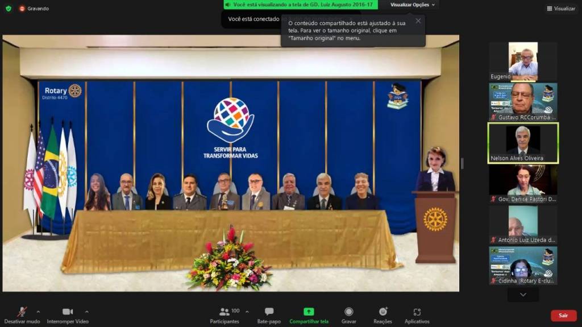The image size is (582, 327).
Task: Select Nelson Alves Oliveira video thumbnail
Action: coord(523,143)
